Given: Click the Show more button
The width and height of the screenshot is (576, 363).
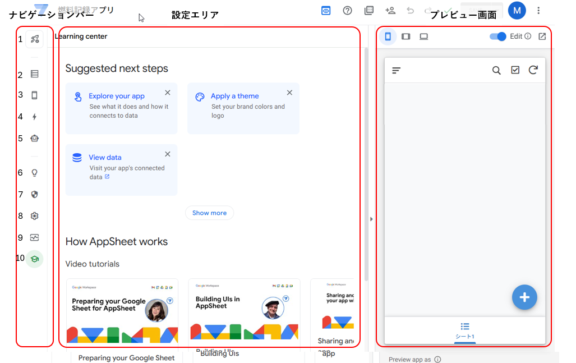Looking at the screenshot, I should point(209,213).
